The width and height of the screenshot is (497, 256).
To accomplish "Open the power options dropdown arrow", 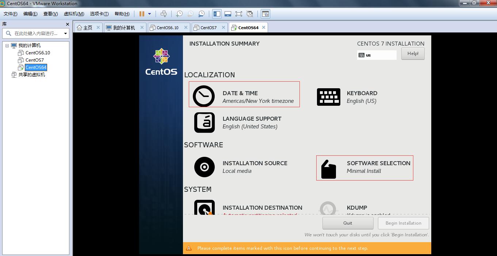I will [x=149, y=14].
